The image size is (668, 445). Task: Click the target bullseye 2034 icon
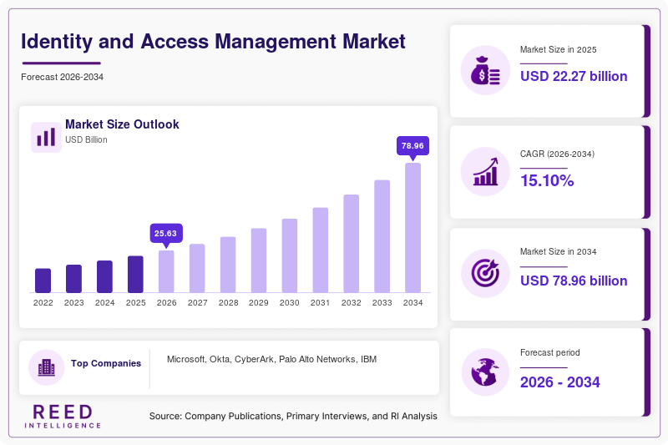coord(485,273)
